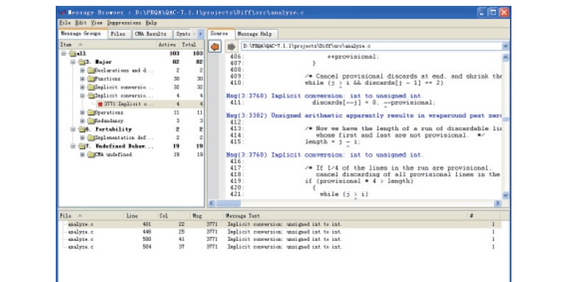Click the orange back navigation arrow
565x282 pixels.
click(x=215, y=46)
